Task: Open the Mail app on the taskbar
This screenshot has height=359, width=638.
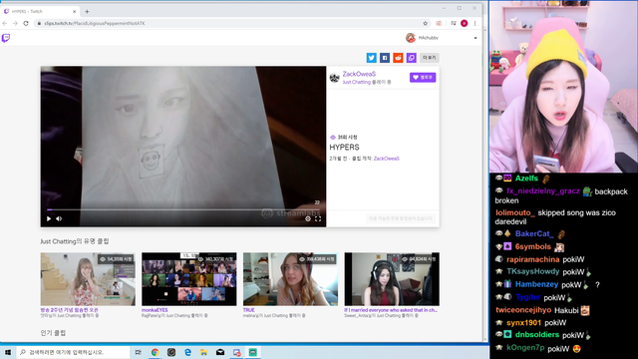Action: coord(220,352)
